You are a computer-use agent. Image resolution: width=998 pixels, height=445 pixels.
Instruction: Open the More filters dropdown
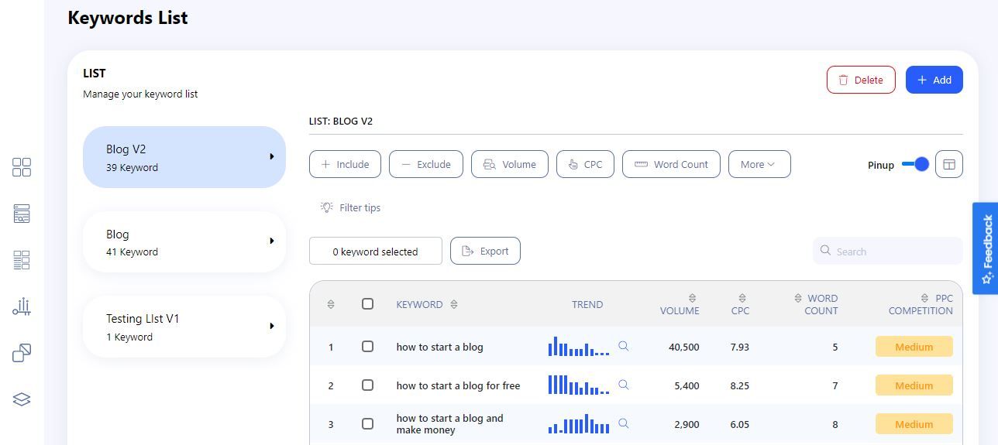click(759, 164)
